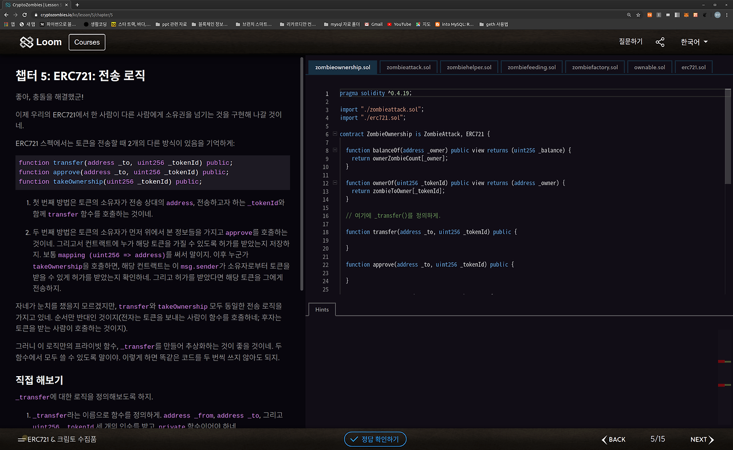Click the Courses button

[x=87, y=42]
